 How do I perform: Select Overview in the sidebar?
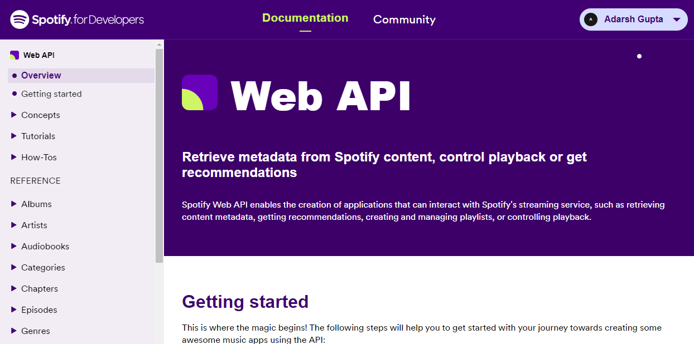point(41,76)
